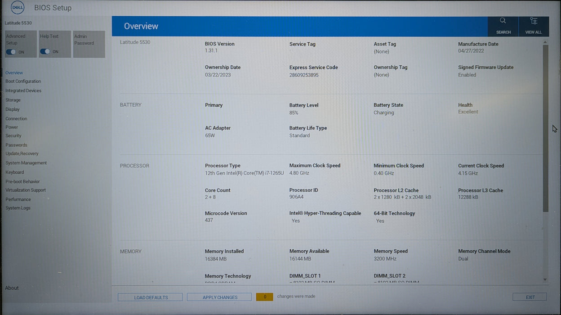Screen dimensions: 561x315
Task: Click the Overview page header title
Action: pyautogui.click(x=141, y=26)
